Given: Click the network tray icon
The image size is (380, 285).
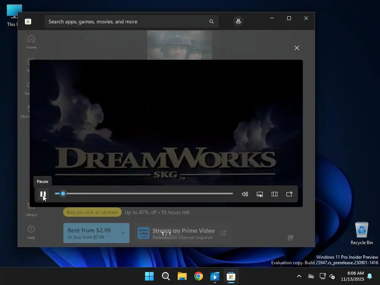Looking at the screenshot, I should (322, 276).
